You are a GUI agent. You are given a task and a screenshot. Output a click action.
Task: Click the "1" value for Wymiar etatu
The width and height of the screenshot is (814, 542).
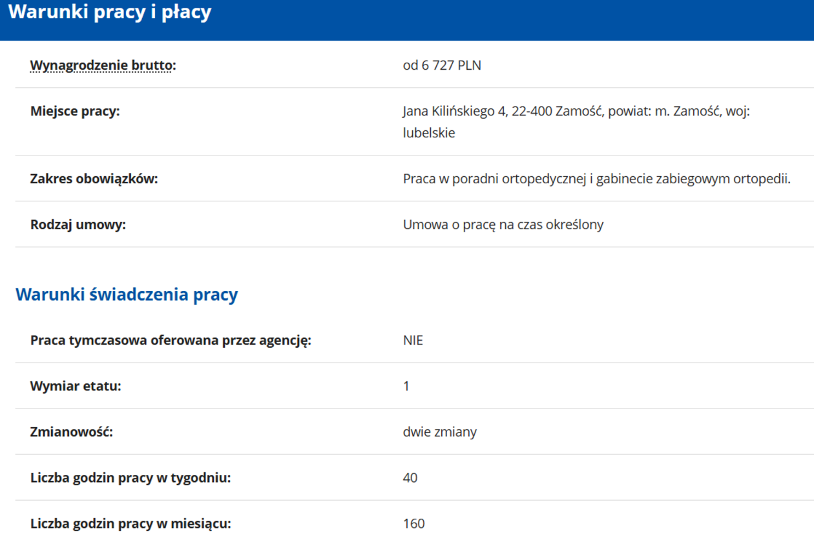click(406, 386)
